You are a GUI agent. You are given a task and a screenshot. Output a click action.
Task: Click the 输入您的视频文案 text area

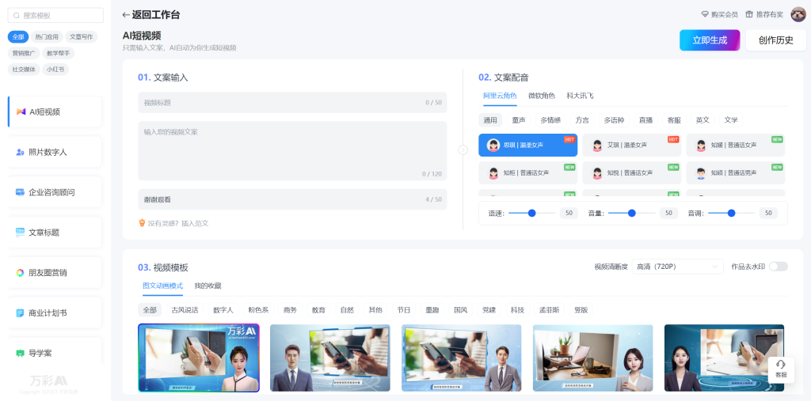(292, 151)
